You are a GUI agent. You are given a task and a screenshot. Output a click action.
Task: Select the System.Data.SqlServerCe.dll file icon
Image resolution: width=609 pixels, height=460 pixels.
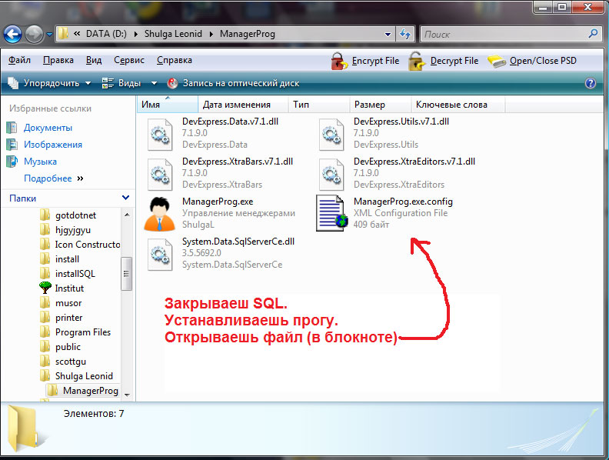coord(160,255)
